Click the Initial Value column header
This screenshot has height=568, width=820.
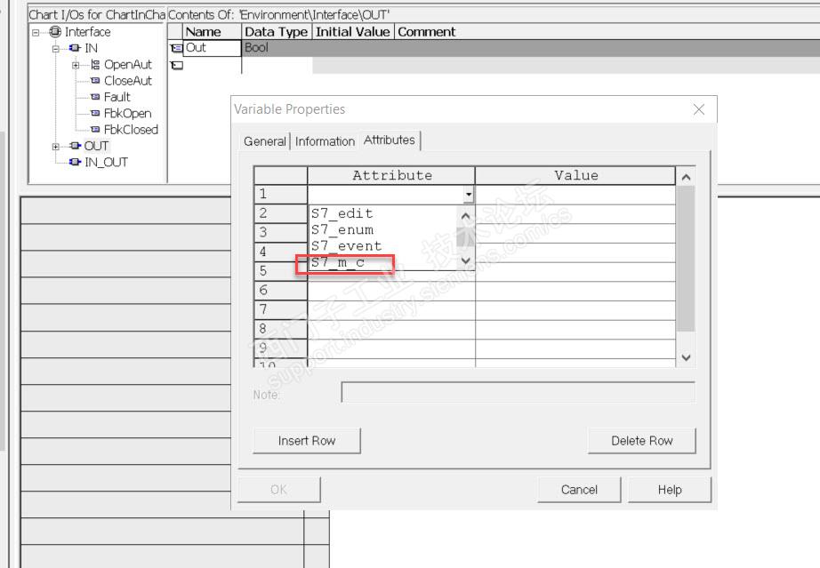coord(353,32)
